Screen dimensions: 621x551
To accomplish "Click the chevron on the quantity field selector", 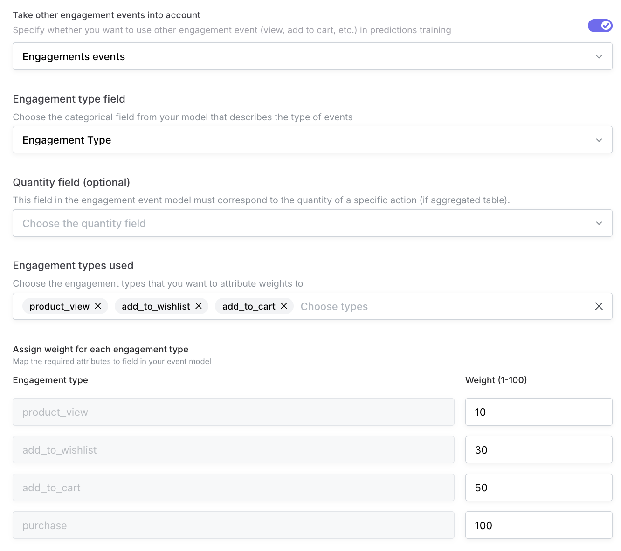I will click(x=600, y=223).
